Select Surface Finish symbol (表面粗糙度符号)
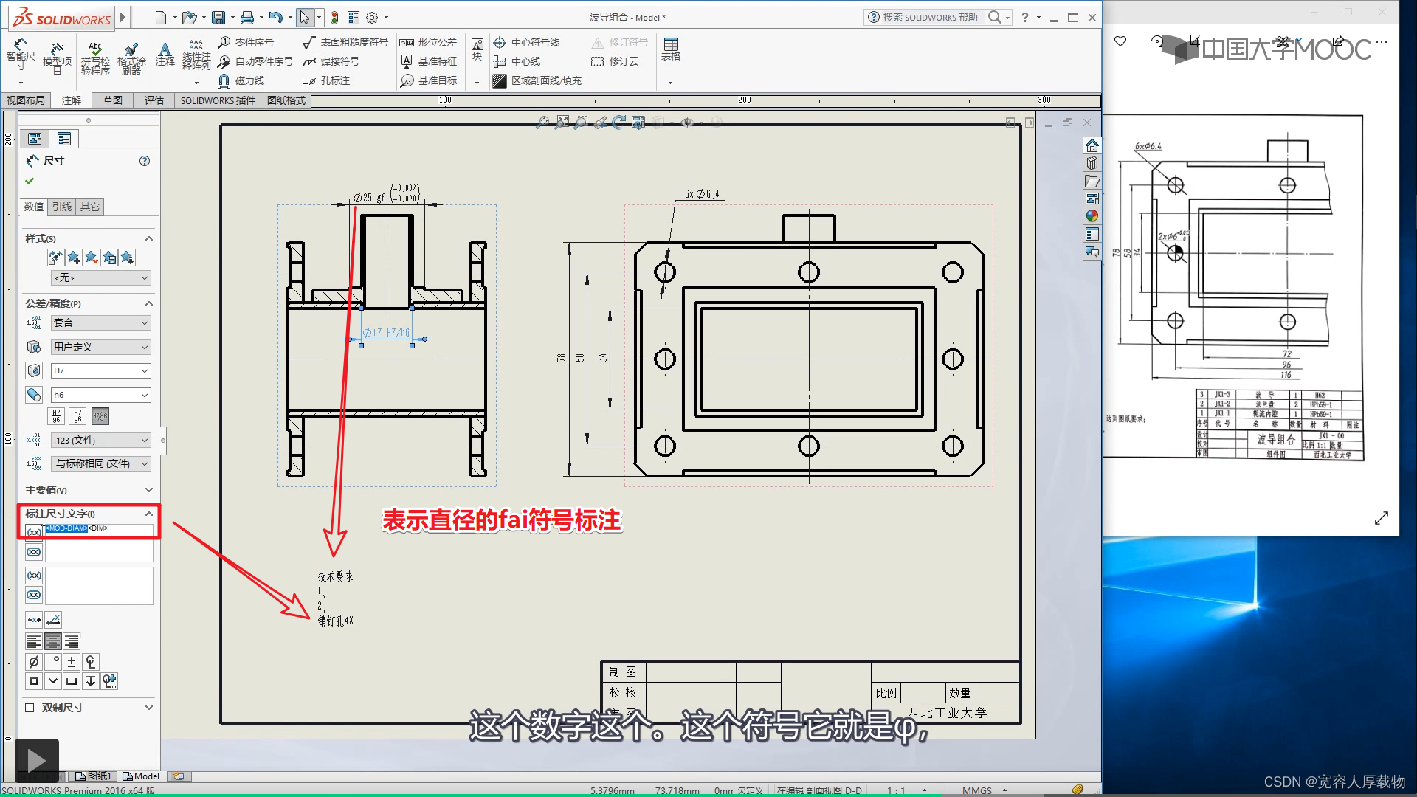This screenshot has width=1417, height=797. click(345, 42)
